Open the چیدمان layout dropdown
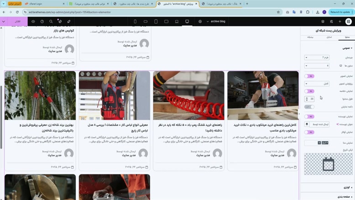355x200 pixels. click(x=317, y=58)
